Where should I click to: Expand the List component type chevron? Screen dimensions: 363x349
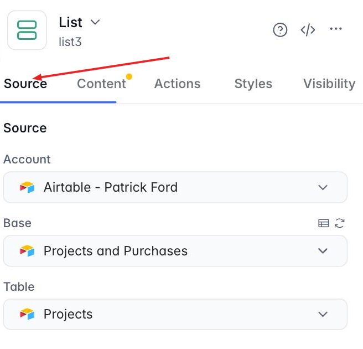click(95, 22)
